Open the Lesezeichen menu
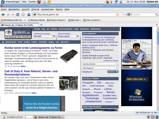This screenshot has height=119, width=159. pyautogui.click(x=48, y=10)
